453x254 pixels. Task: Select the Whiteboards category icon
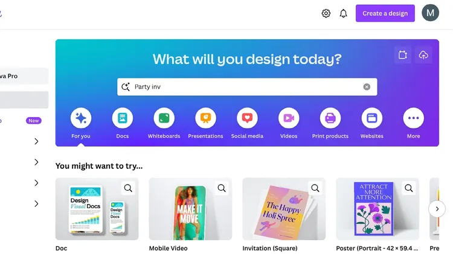pos(164,118)
